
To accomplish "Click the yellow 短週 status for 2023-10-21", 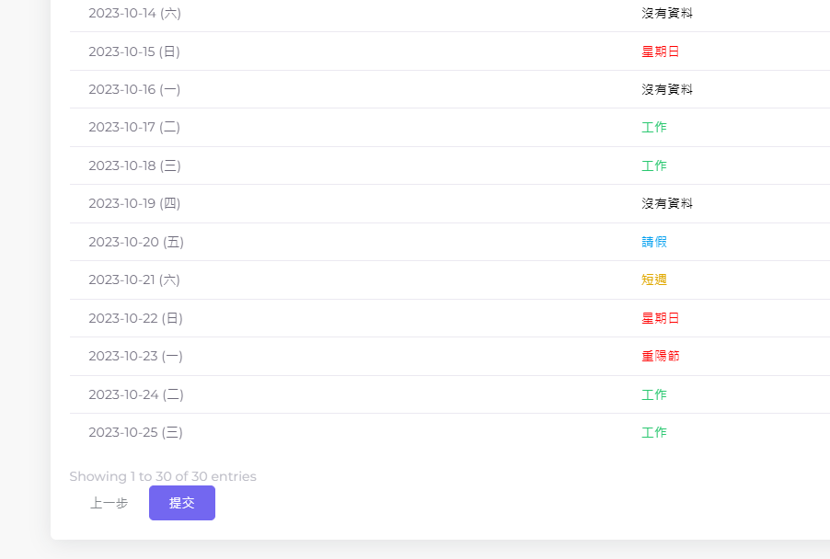I will click(x=653, y=279).
